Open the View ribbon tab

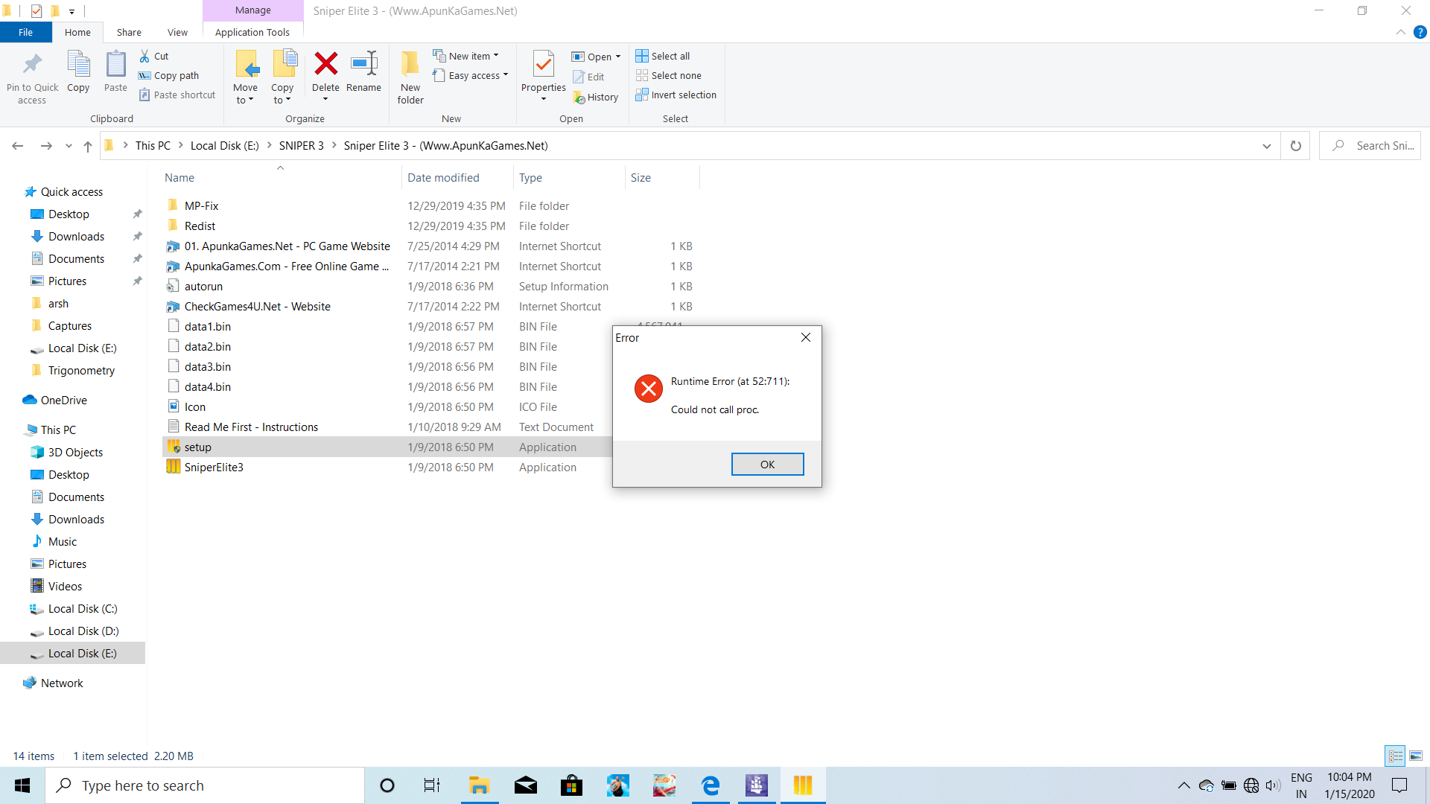click(x=177, y=32)
